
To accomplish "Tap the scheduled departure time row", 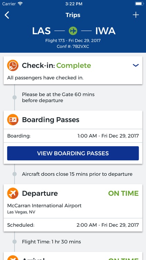I will (x=73, y=225).
